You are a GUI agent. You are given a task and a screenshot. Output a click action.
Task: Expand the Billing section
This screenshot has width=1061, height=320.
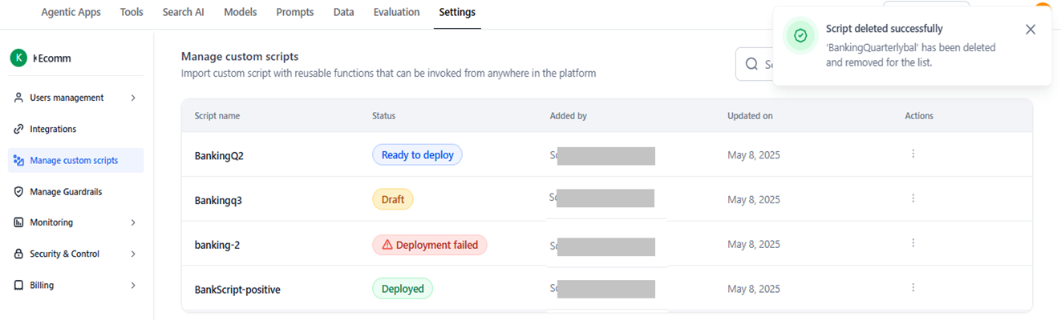133,285
